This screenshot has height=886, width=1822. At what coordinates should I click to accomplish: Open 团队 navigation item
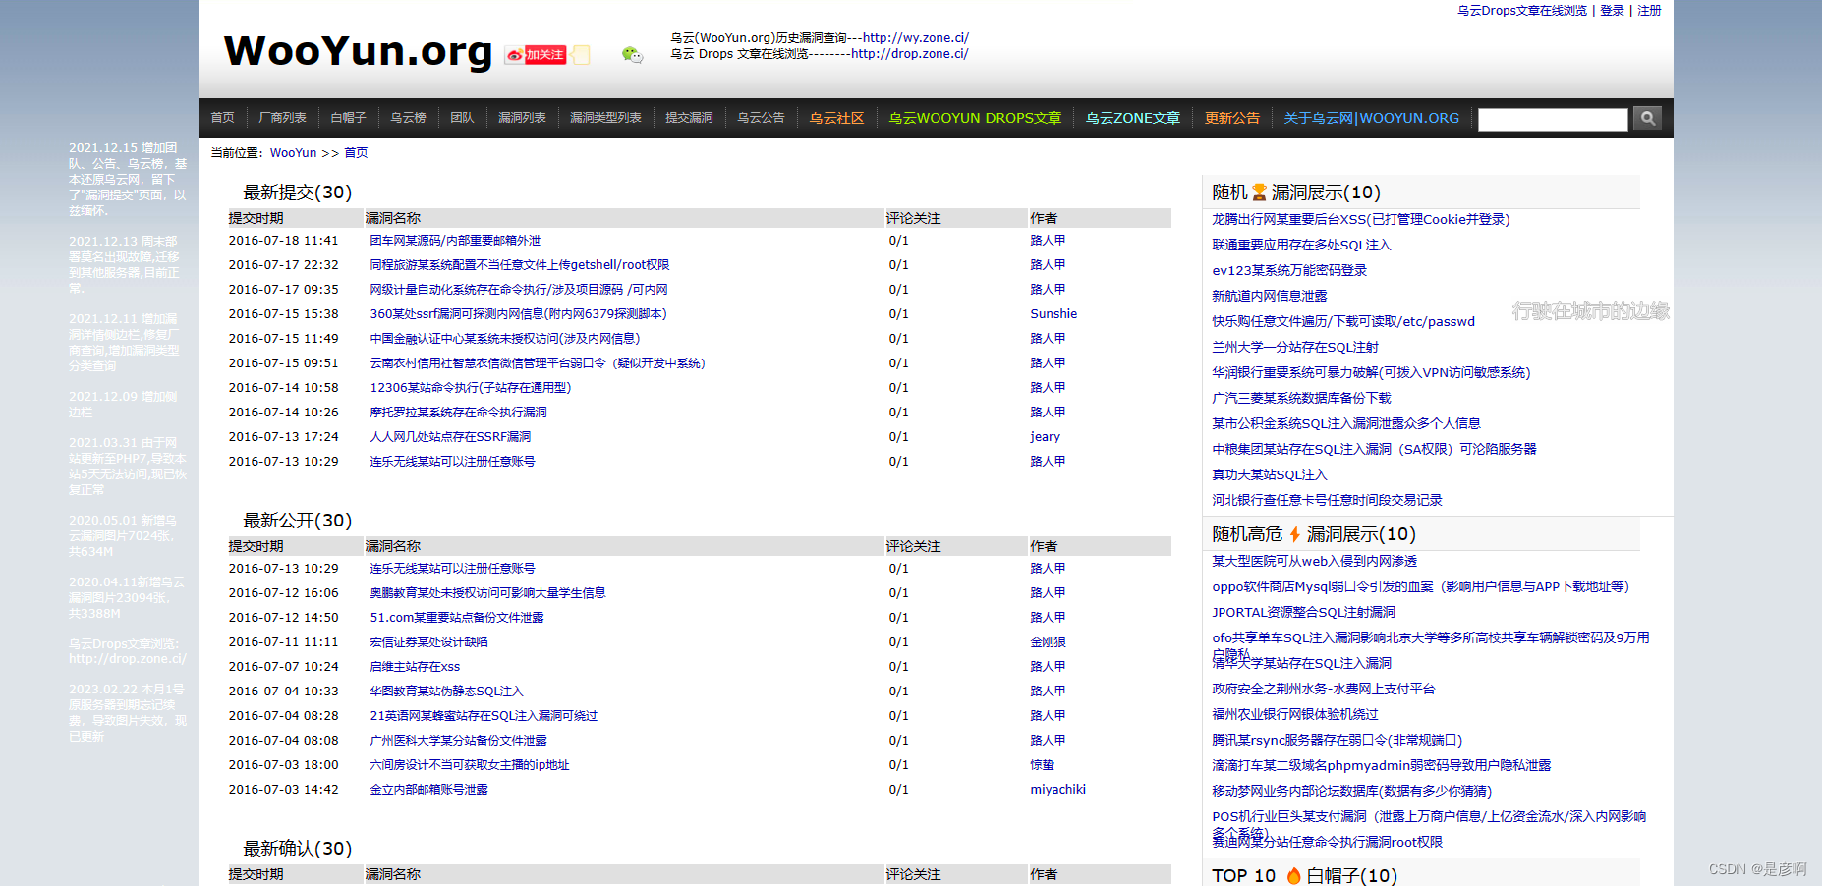pyautogui.click(x=463, y=118)
